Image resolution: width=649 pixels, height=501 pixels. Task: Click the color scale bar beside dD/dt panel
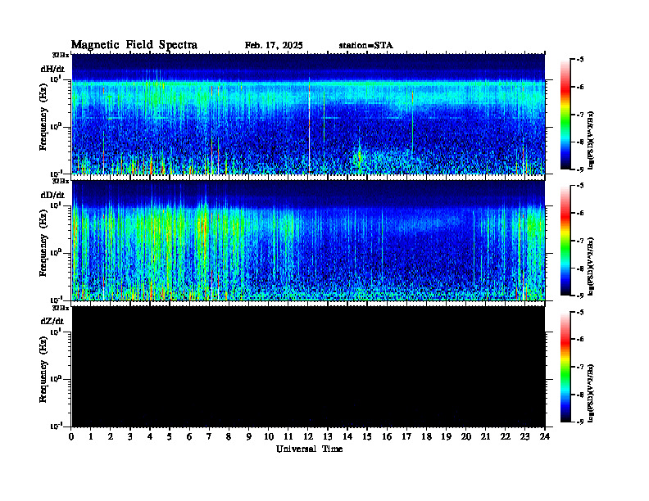click(x=565, y=240)
